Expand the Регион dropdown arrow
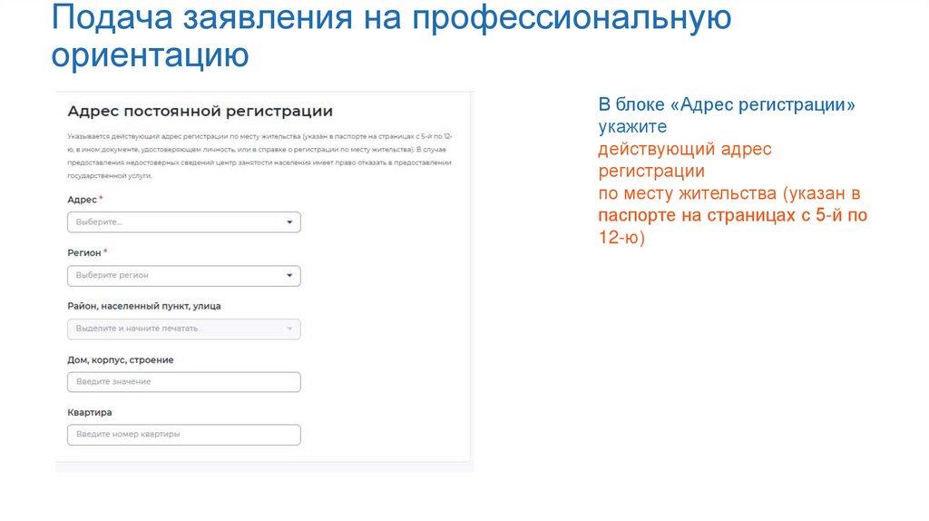This screenshot has height=521, width=929. coord(289,275)
